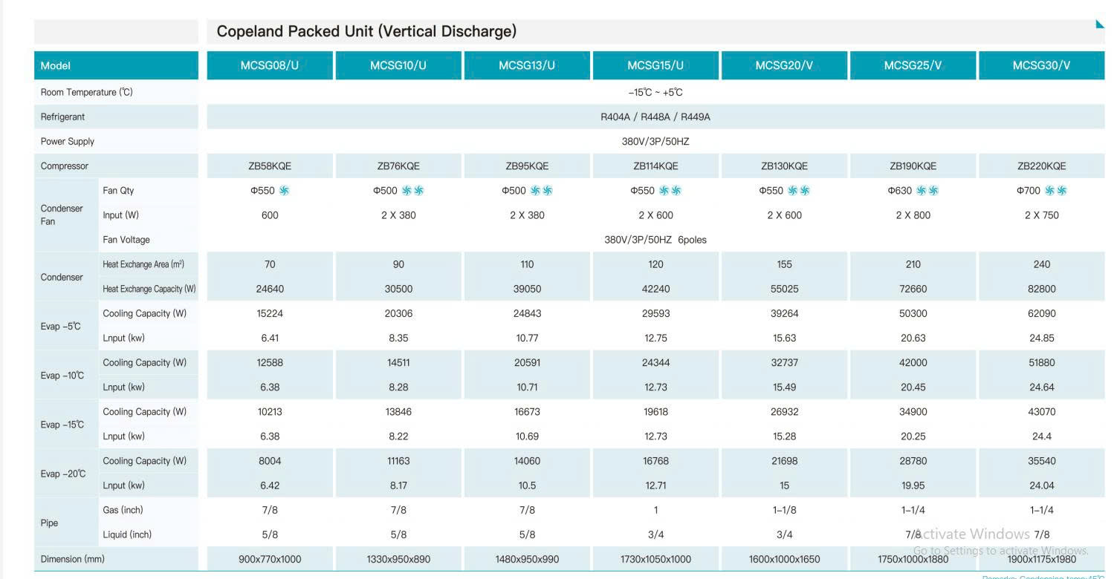Click the 'Power Supply' row label
This screenshot has width=1114, height=579.
click(x=68, y=141)
